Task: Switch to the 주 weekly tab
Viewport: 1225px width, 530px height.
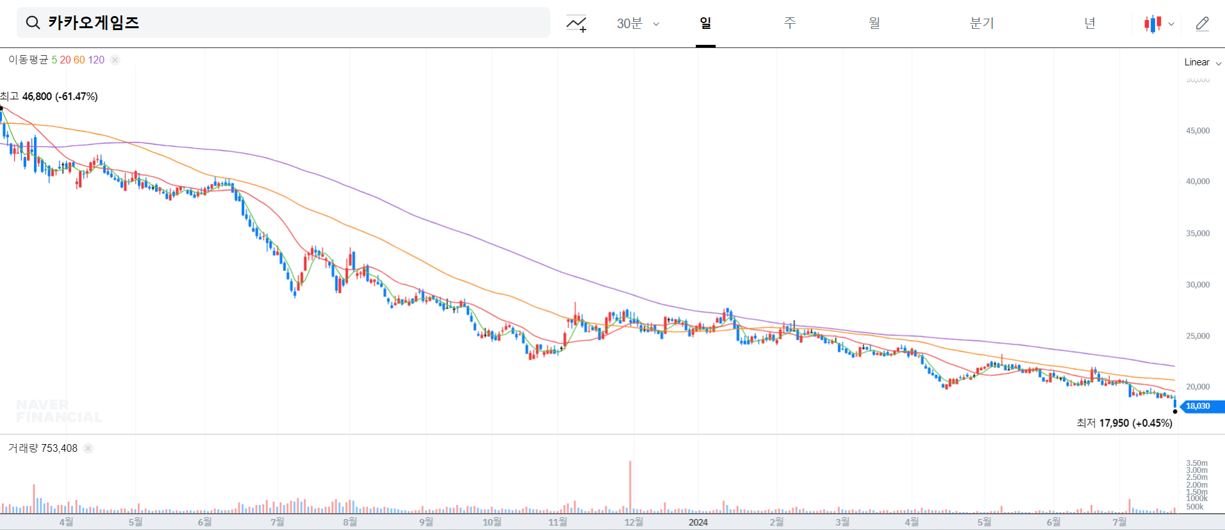Action: 790,23
